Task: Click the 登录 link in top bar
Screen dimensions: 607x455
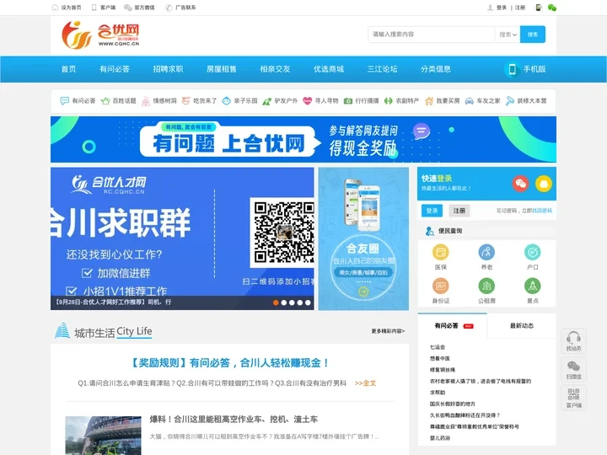Action: point(502,8)
